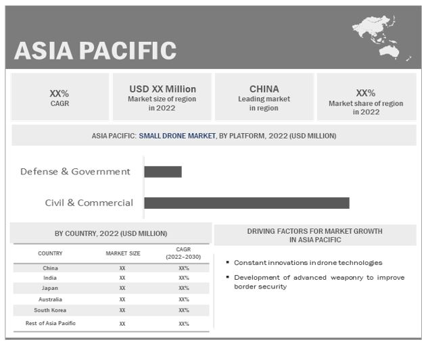Select the XX% CAGR stat card
Viewport: 430px width, 346px height.
tap(59, 97)
